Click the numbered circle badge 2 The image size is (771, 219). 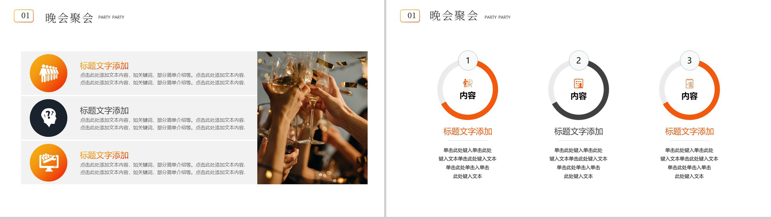(x=578, y=60)
